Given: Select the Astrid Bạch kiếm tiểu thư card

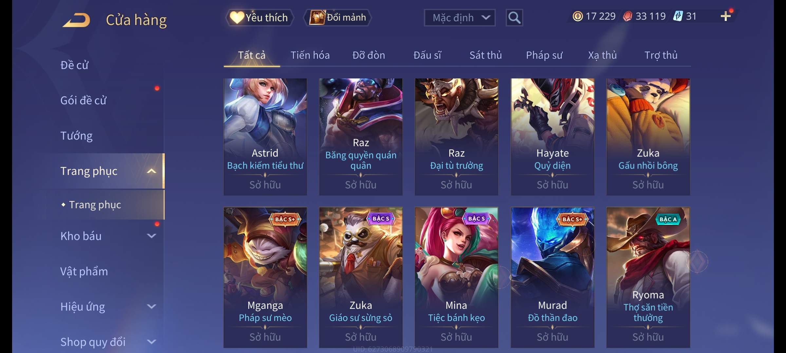Looking at the screenshot, I should point(265,137).
